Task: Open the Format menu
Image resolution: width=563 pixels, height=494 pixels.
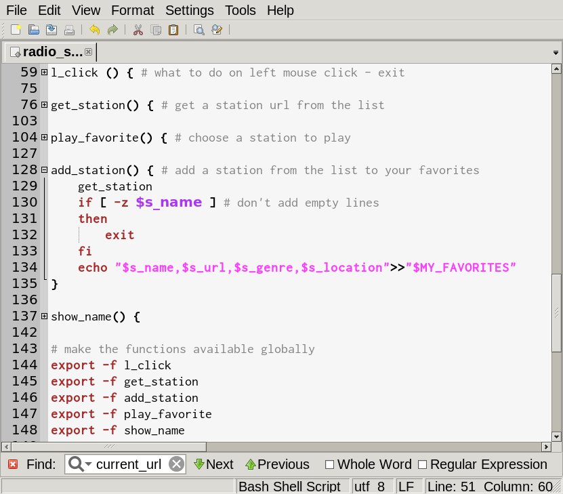Action: [x=133, y=10]
